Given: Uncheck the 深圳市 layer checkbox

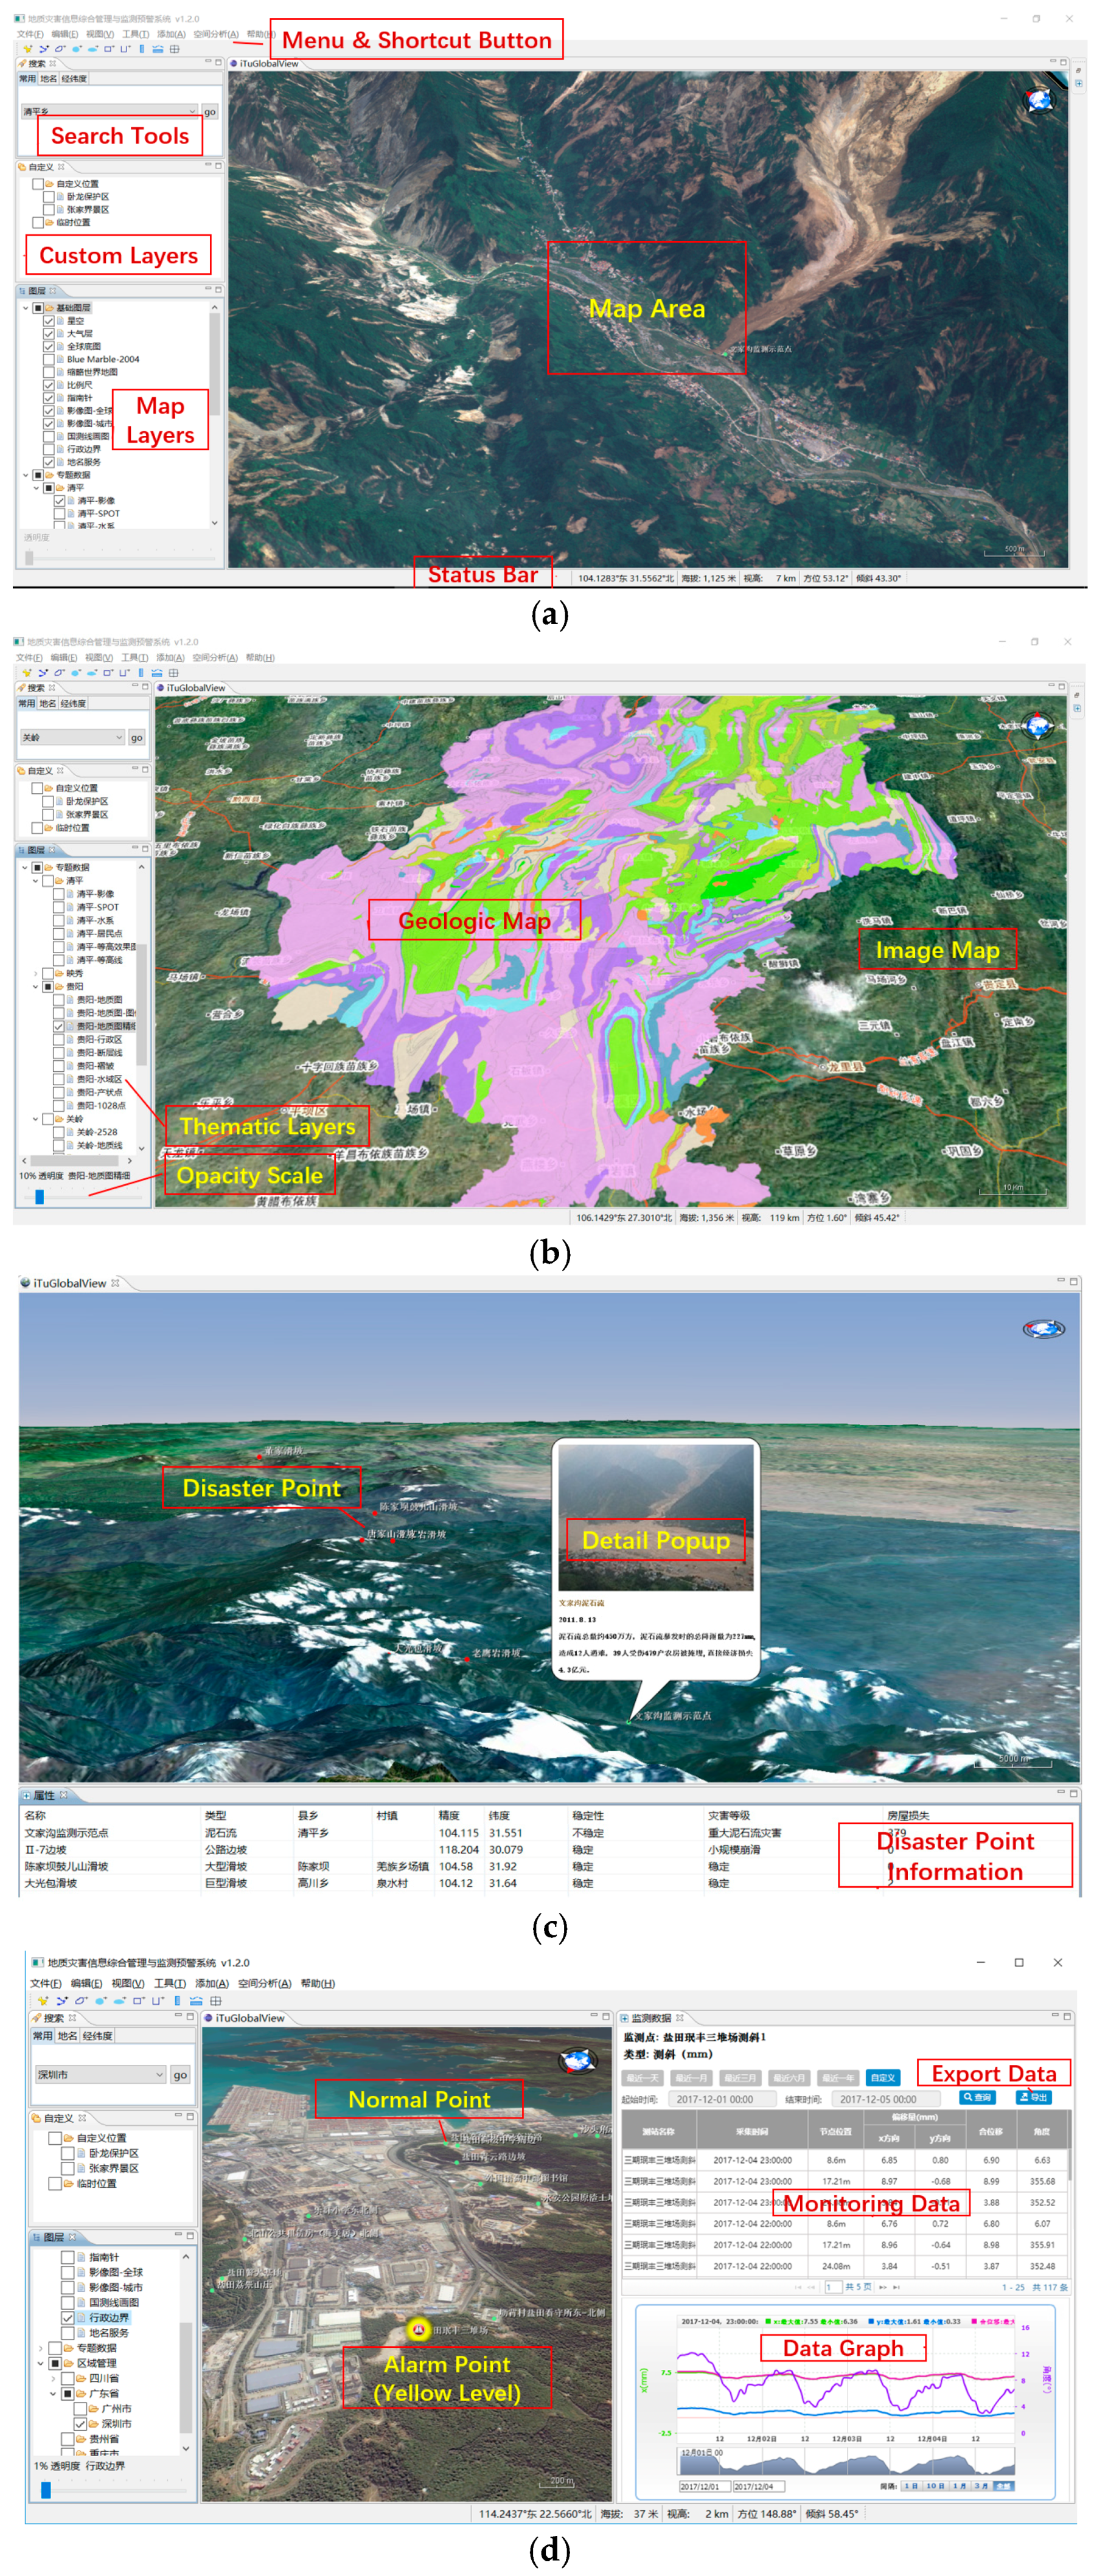Looking at the screenshot, I should 81,2424.
